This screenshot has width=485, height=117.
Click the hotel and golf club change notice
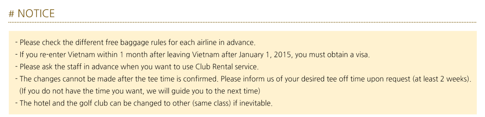click(144, 103)
